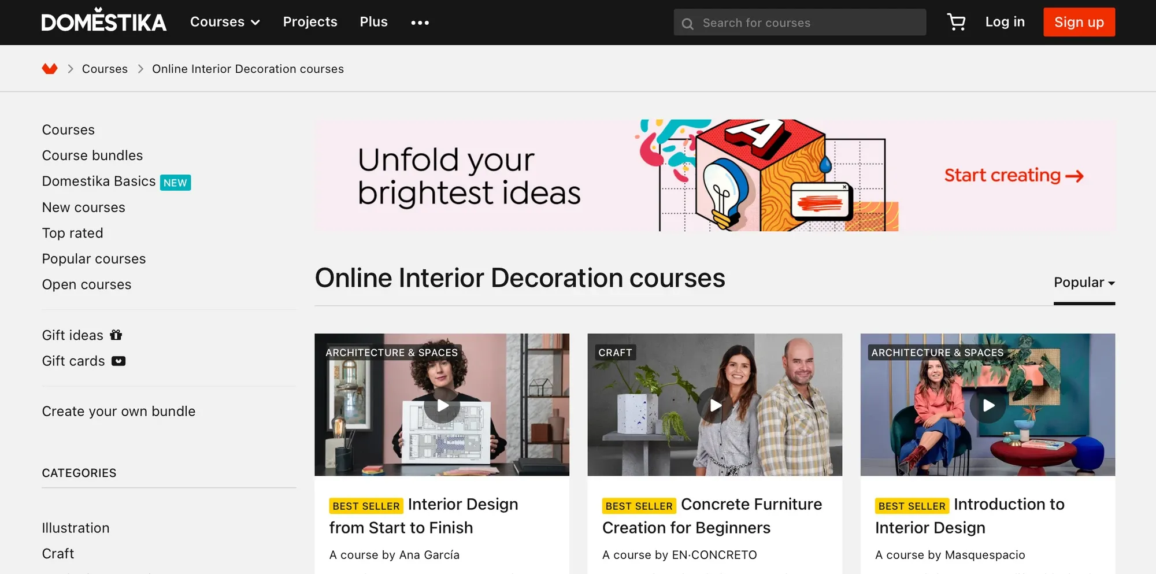The width and height of the screenshot is (1156, 574).
Task: Play the Introduction to Interior Design video
Action: coord(988,405)
